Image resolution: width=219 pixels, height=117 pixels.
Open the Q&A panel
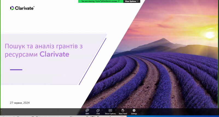(x=87, y=112)
